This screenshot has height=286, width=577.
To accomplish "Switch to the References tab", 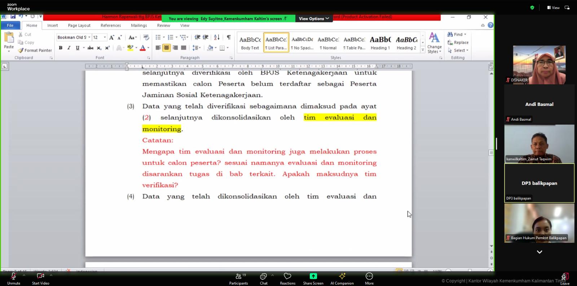I will tap(111, 26).
